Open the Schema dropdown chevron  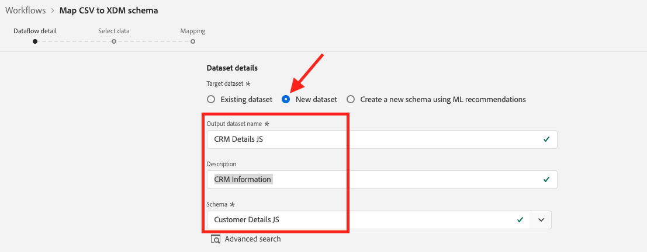[x=541, y=220]
